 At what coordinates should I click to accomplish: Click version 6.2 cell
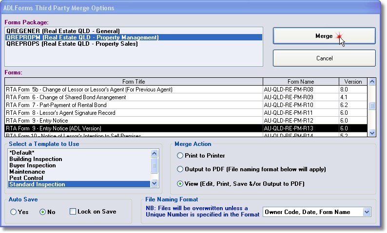pos(353,105)
